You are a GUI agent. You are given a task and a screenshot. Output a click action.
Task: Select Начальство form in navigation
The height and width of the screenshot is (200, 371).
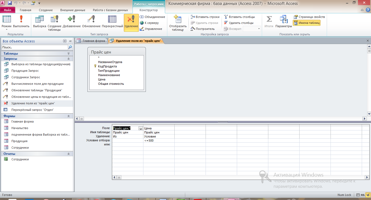click(37, 128)
